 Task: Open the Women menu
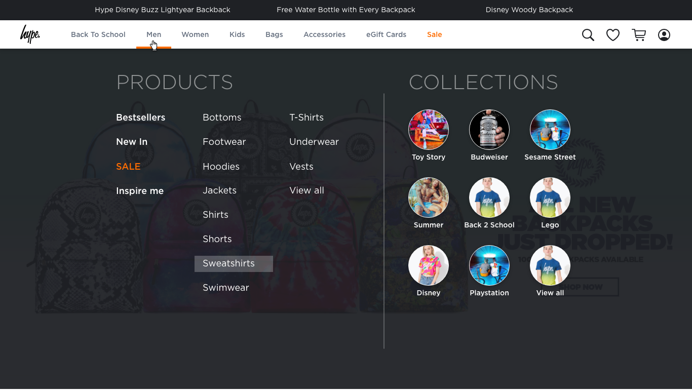[x=195, y=34]
